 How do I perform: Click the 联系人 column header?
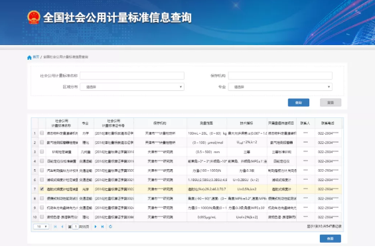305,123
